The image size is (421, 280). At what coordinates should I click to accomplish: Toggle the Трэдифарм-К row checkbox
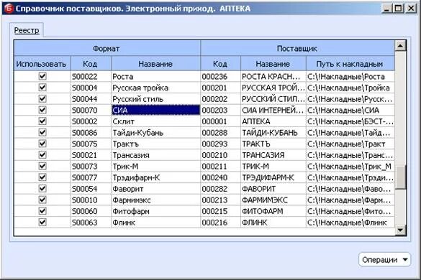coord(42,177)
